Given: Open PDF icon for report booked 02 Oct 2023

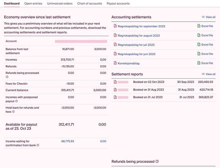Looking at the screenshot, I should tap(115, 82).
